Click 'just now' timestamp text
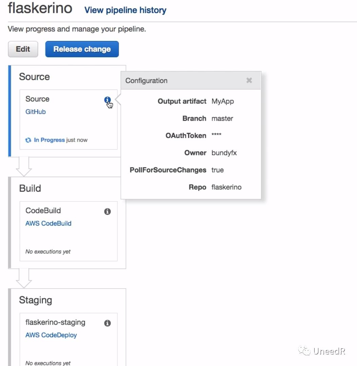 [x=77, y=140]
